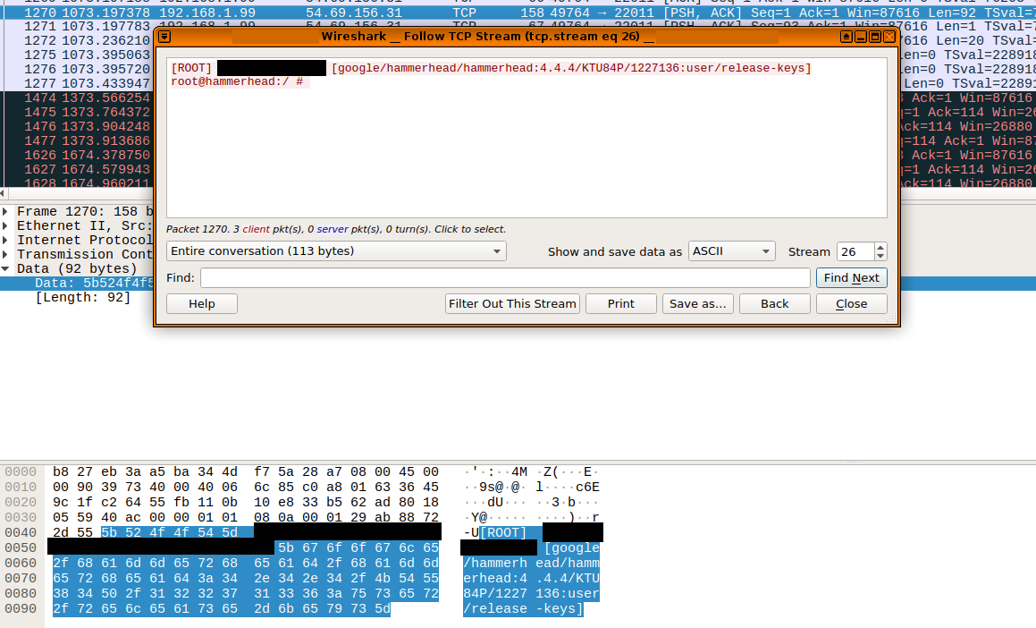This screenshot has width=1036, height=628.
Task: Select the [ROOT] line in stream text
Action: pyautogui.click(x=491, y=68)
